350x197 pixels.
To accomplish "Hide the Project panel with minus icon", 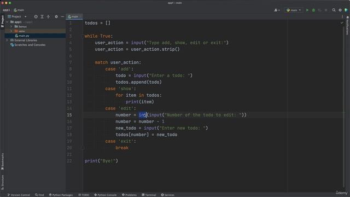I will [x=62, y=16].
